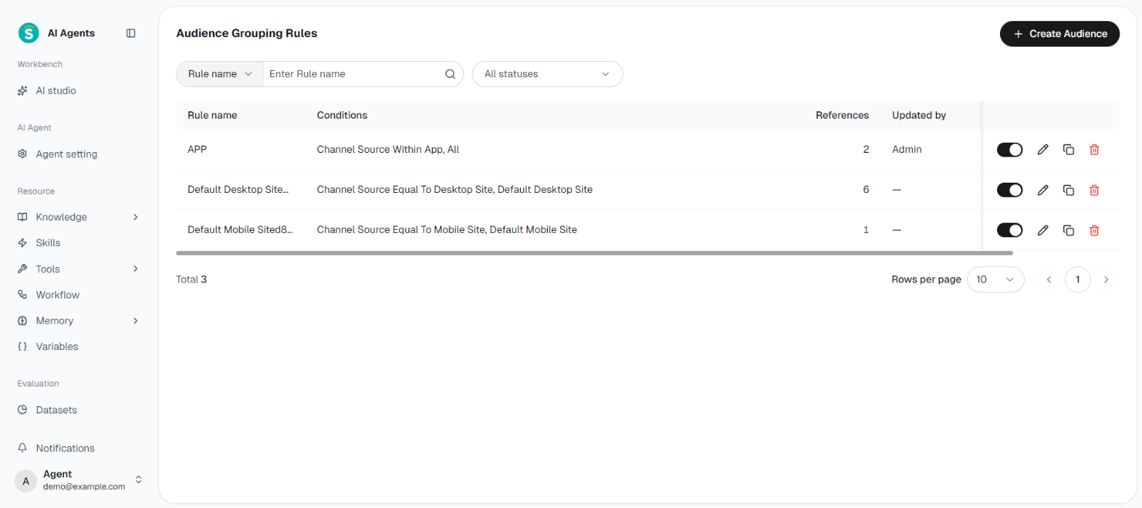Click the AI Agents logo icon

pos(28,33)
